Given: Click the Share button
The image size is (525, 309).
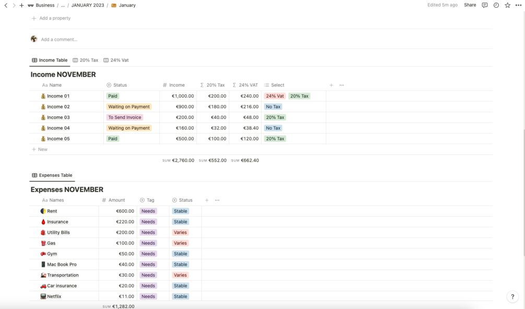Looking at the screenshot, I should pyautogui.click(x=470, y=5).
